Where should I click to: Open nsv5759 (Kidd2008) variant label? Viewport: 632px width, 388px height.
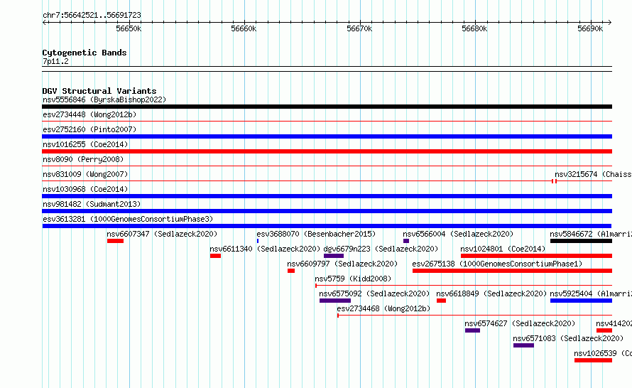pyautogui.click(x=353, y=279)
